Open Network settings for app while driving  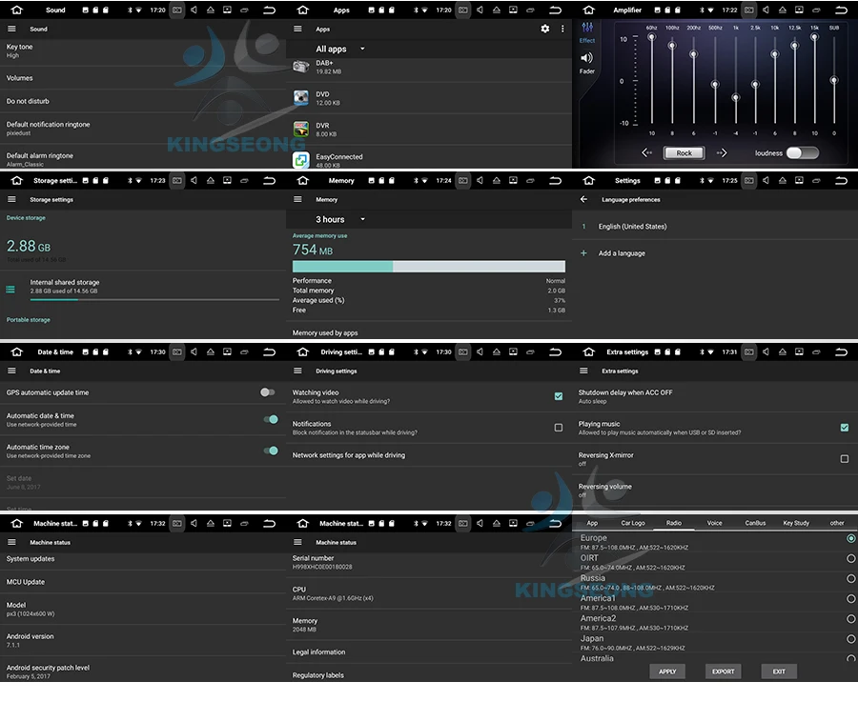(x=428, y=455)
